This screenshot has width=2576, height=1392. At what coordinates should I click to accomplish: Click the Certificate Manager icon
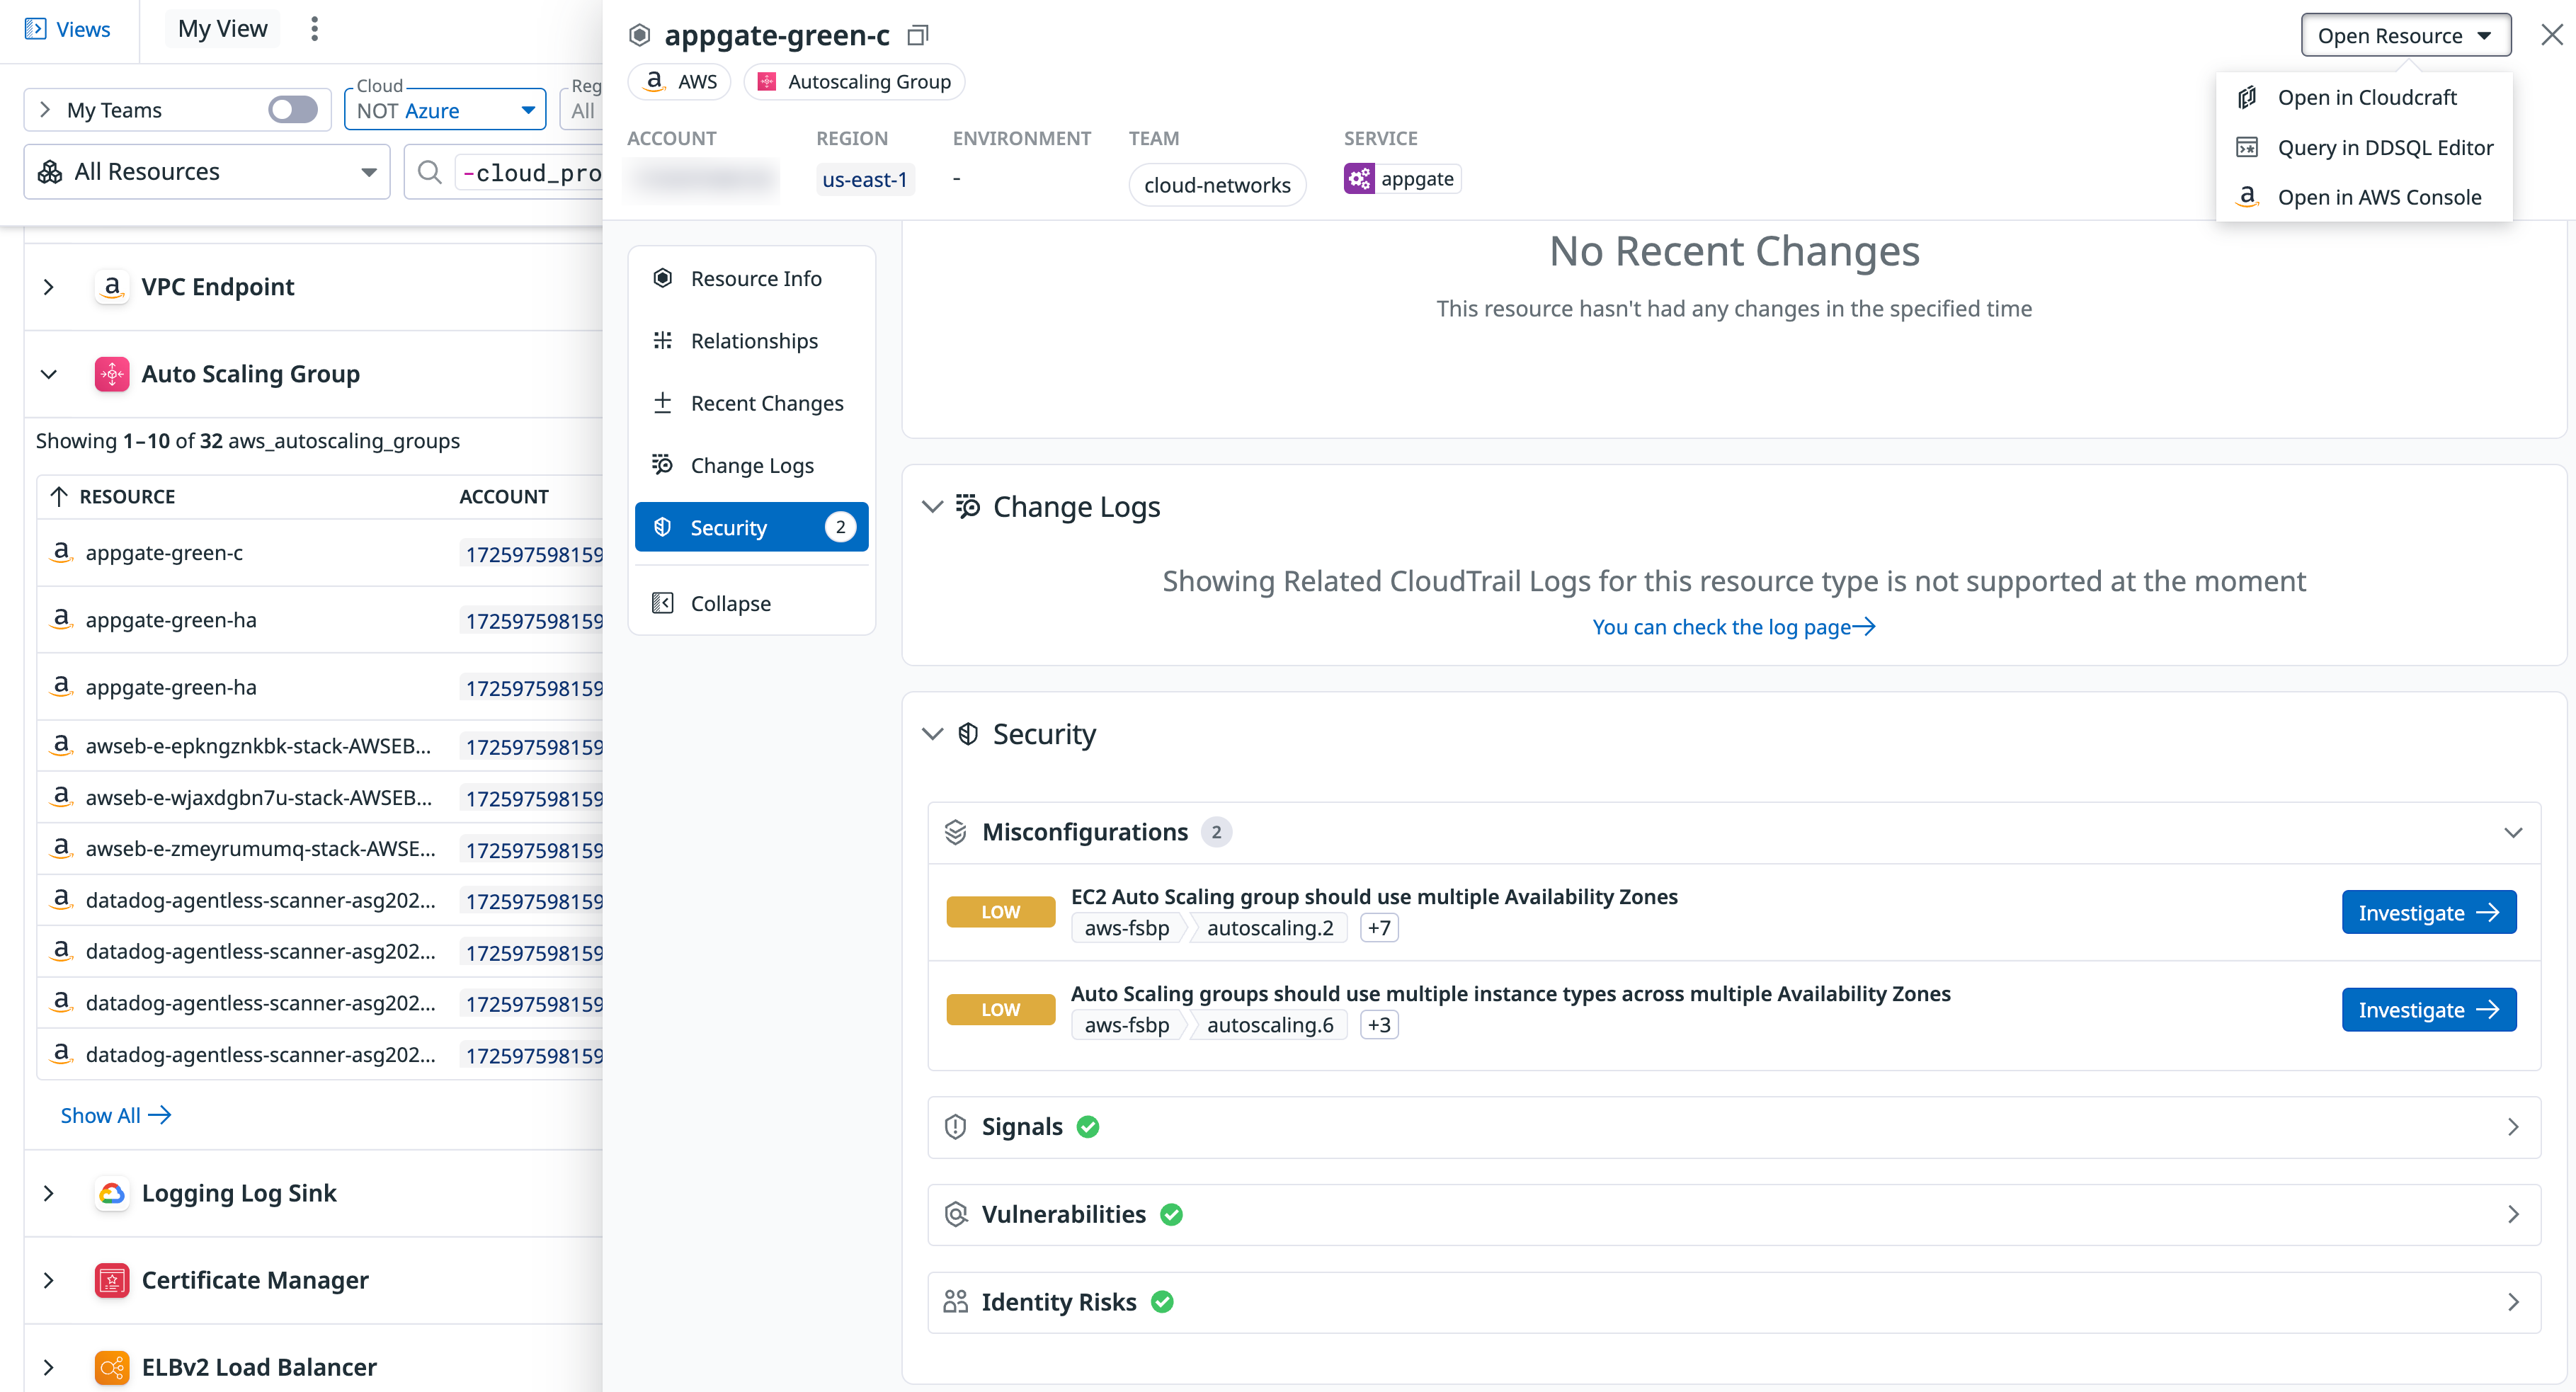pyautogui.click(x=112, y=1280)
